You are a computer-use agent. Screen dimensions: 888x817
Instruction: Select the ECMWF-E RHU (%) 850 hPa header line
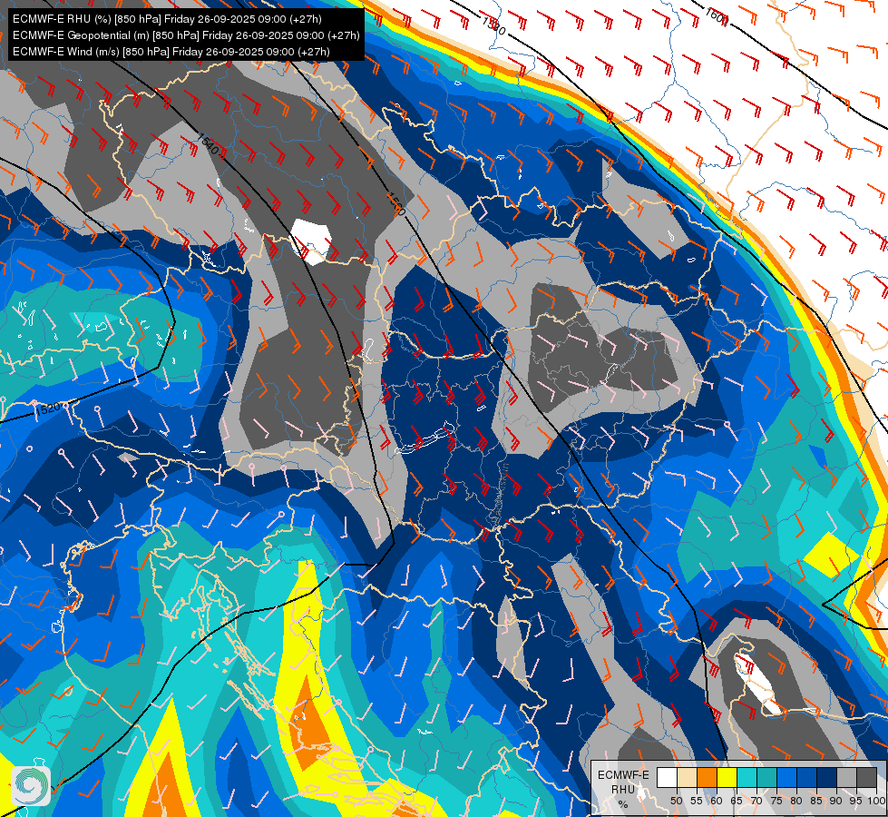coord(167,19)
